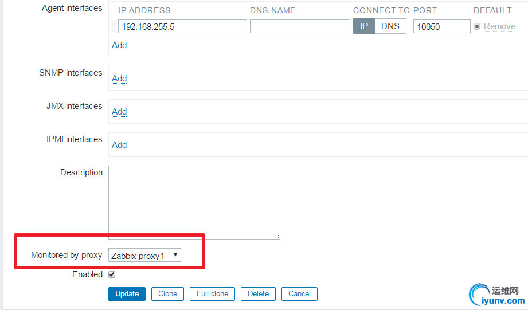Delete this host
This screenshot has width=528, height=310.
pyautogui.click(x=258, y=294)
